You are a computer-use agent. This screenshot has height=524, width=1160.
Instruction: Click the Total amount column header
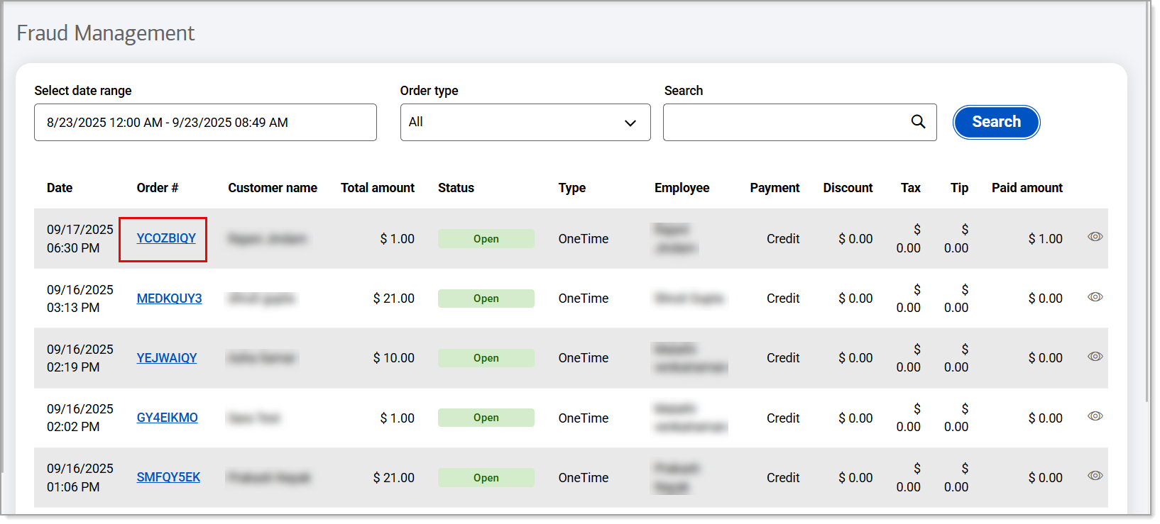(378, 188)
